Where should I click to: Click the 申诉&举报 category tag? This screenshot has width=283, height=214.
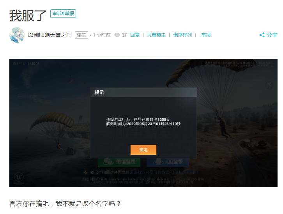pos(63,14)
